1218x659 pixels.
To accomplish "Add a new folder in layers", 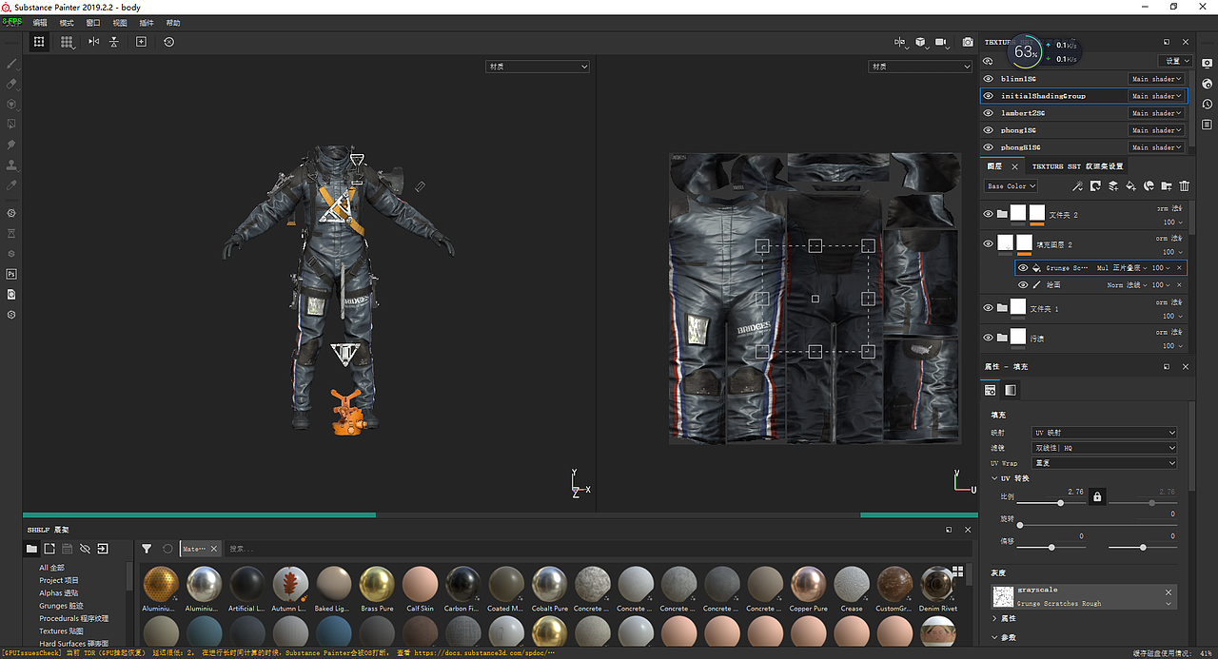I will (x=1167, y=186).
